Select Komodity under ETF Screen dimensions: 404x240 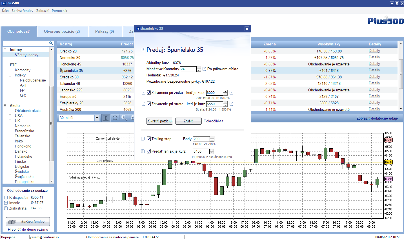point(23,70)
